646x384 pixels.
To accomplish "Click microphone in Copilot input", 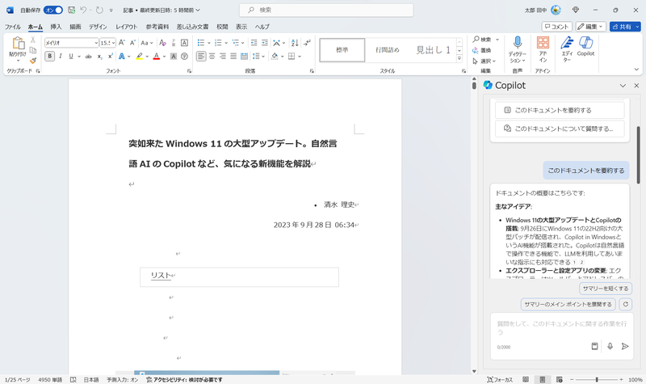I will click(610, 347).
